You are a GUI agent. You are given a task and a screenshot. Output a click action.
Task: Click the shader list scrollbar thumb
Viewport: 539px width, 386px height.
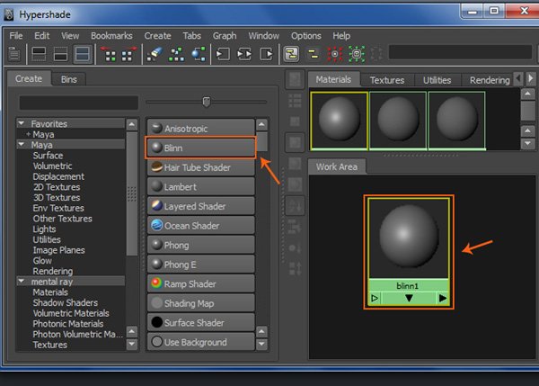[x=262, y=141]
